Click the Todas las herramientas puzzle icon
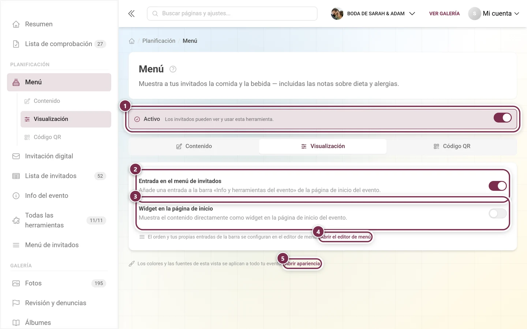 pos(16,220)
